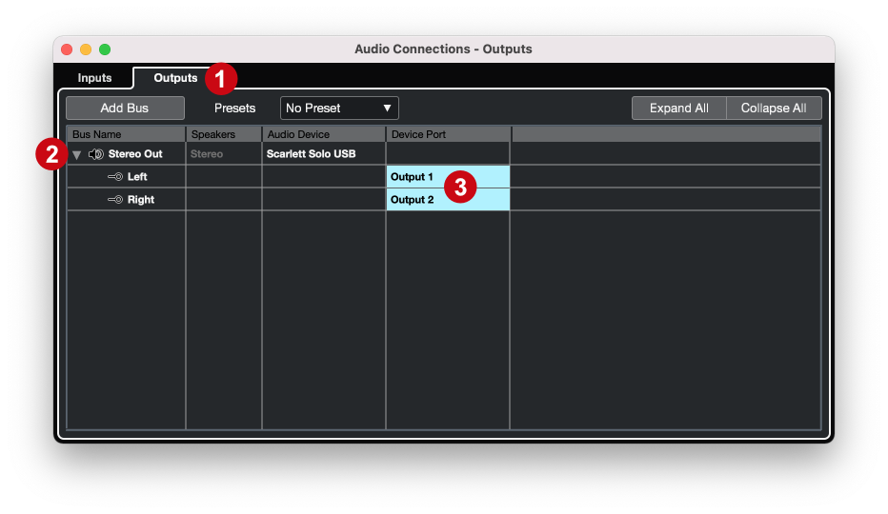Screen dimensions: 888x514
Task: Select the Stereo Out bus name
Action: (x=135, y=154)
